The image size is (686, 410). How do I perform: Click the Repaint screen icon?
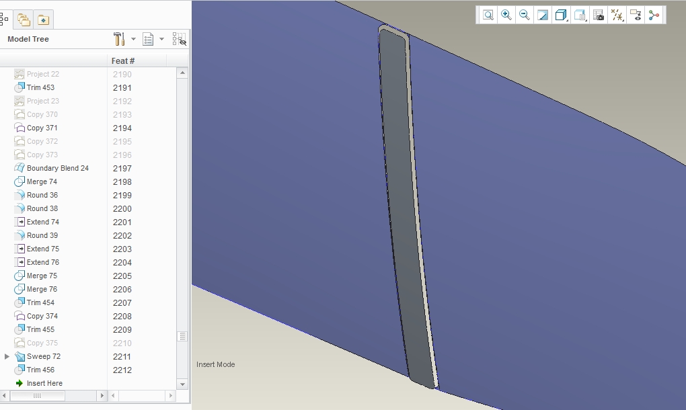tap(543, 15)
